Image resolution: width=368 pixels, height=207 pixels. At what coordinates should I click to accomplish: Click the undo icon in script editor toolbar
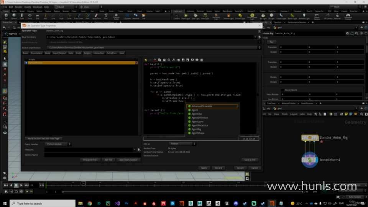[146, 60]
